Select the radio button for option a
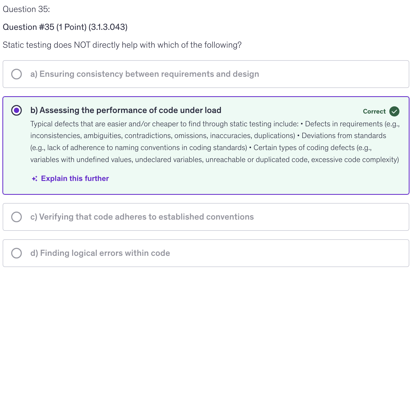This screenshot has height=396, width=413. [x=16, y=74]
